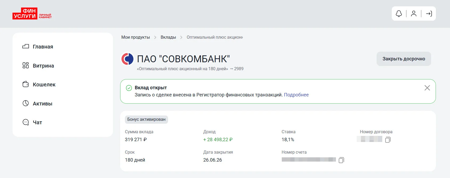Click the Совкомбанк bank logo

pyautogui.click(x=127, y=59)
